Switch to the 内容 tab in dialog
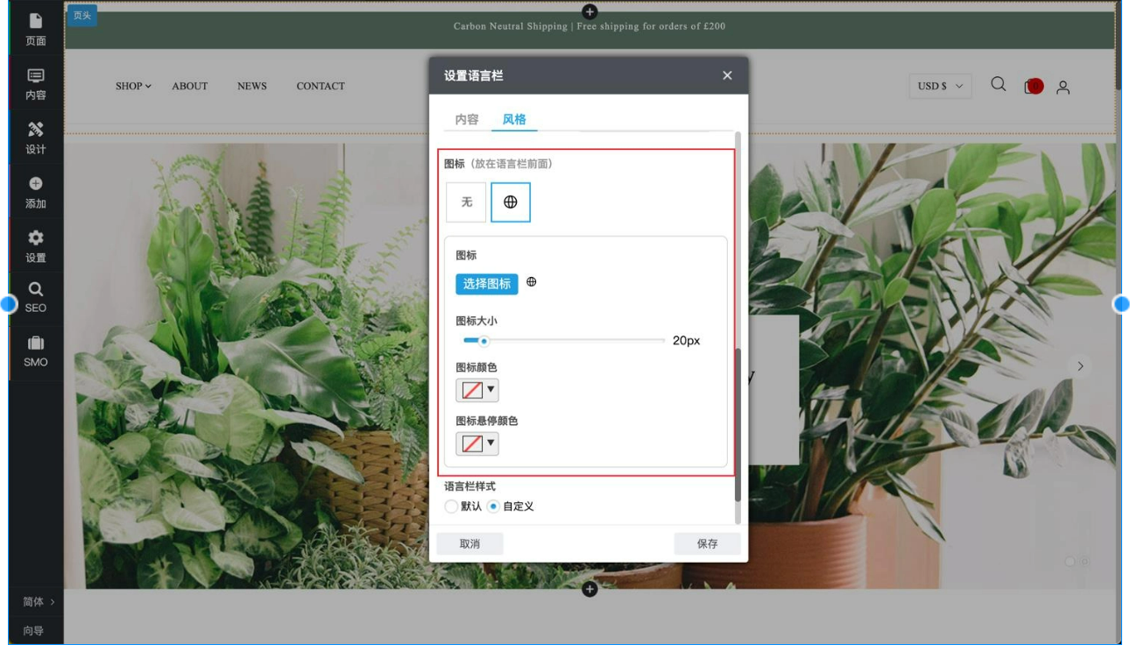 click(467, 119)
